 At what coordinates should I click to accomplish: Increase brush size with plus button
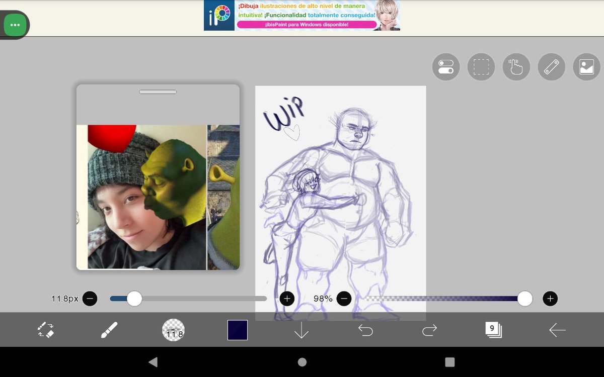(x=287, y=299)
